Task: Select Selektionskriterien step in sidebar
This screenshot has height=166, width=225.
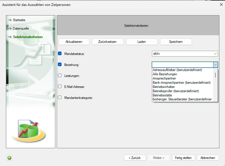Action: tap(28, 37)
